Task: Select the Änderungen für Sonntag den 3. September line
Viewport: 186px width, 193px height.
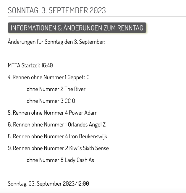Action: pyautogui.click(x=56, y=42)
